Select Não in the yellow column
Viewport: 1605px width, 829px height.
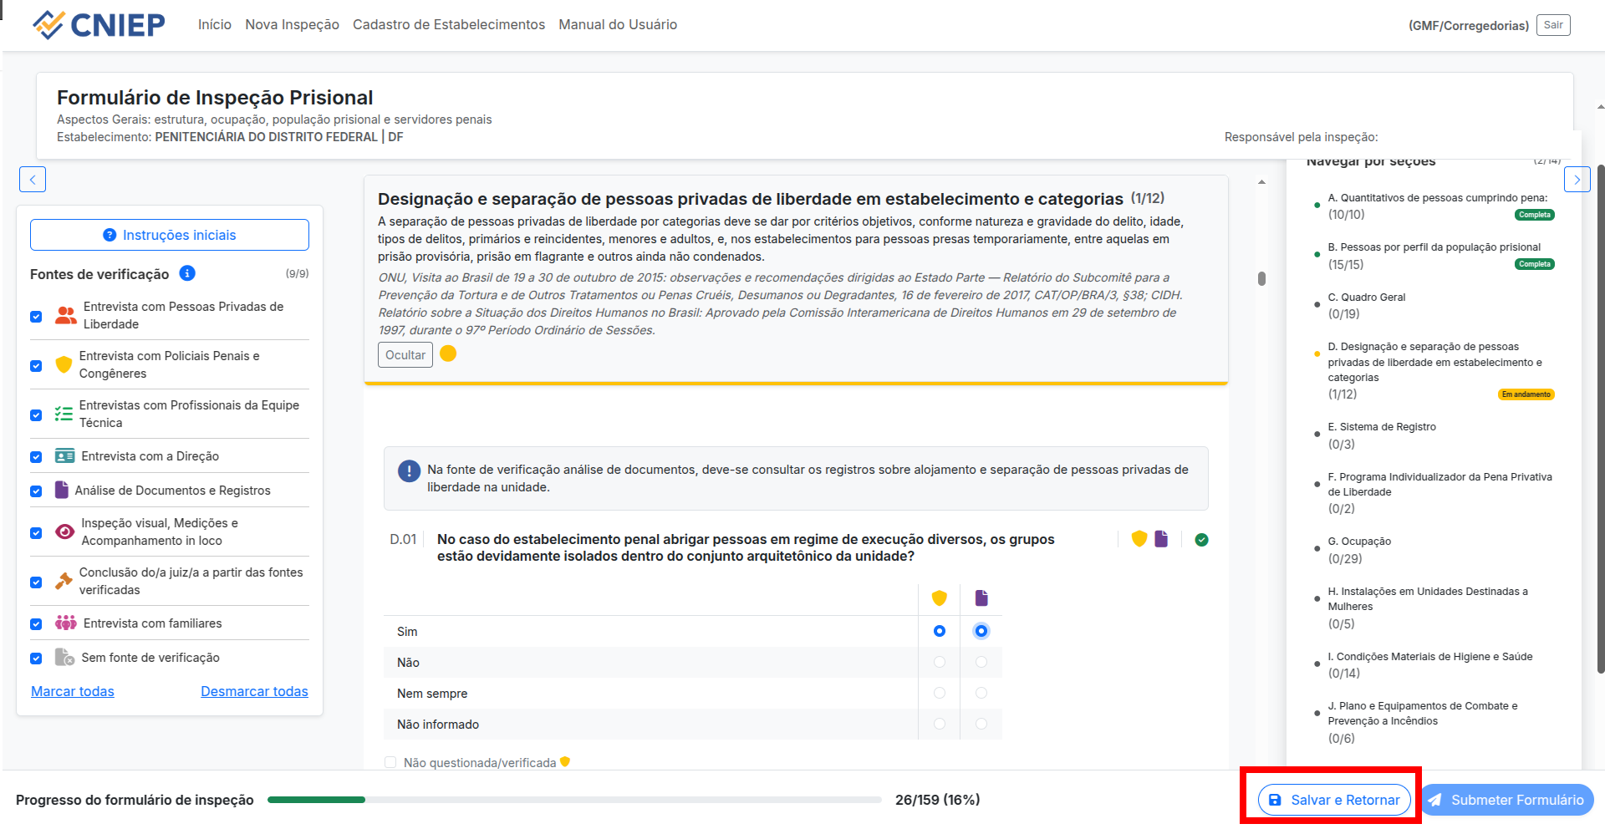point(939,662)
